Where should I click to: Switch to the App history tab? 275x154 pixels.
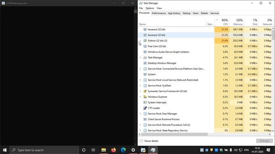(174, 13)
